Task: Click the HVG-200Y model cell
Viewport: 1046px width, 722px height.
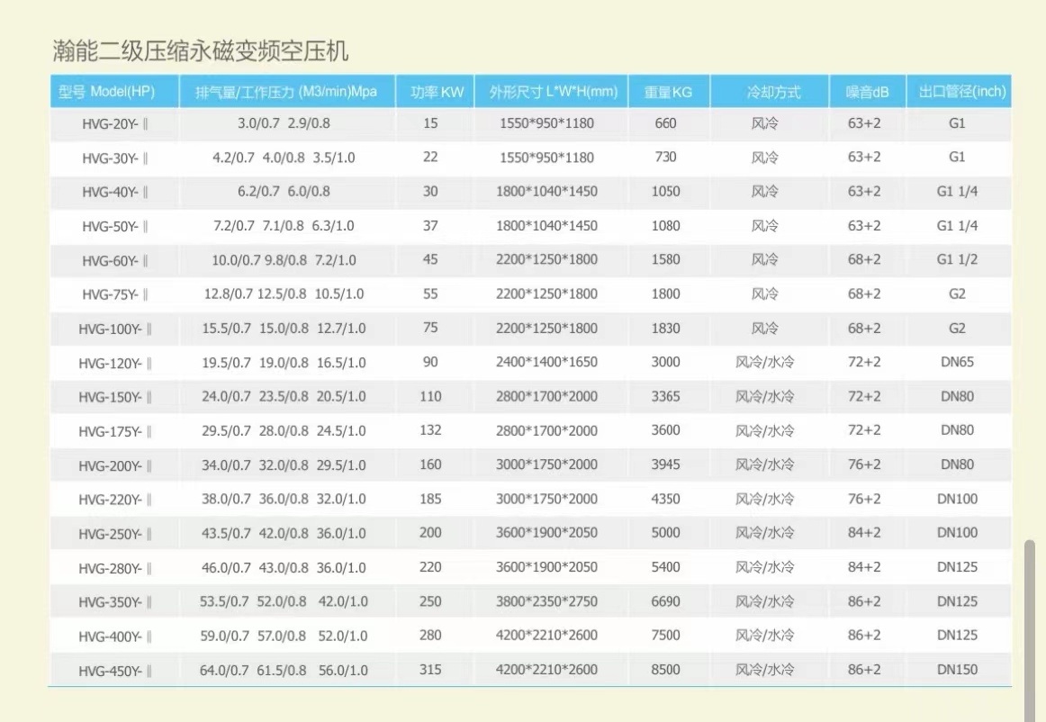Action: [114, 465]
